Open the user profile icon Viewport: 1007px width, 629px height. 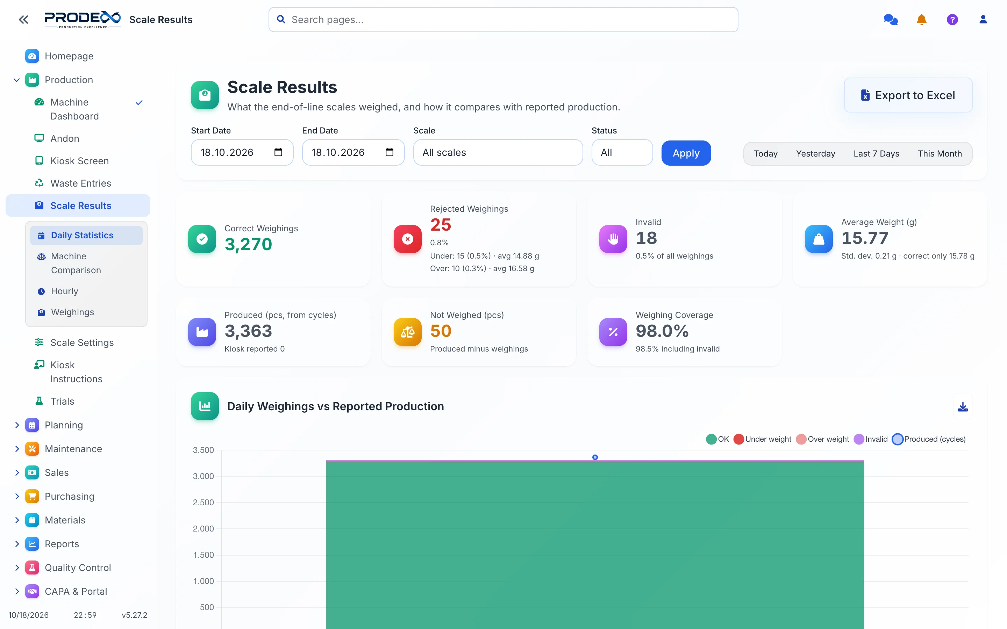click(x=983, y=20)
